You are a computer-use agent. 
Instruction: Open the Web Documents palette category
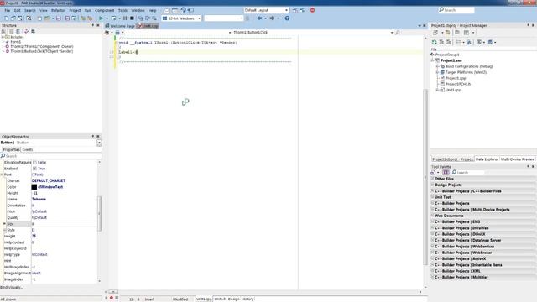coord(483,216)
